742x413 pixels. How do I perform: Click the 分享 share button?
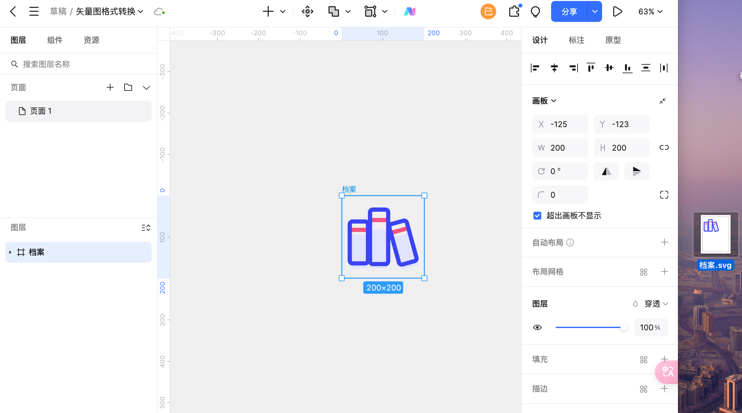569,11
